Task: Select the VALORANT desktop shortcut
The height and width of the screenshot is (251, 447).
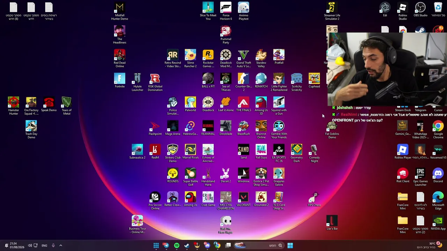Action: click(243, 199)
